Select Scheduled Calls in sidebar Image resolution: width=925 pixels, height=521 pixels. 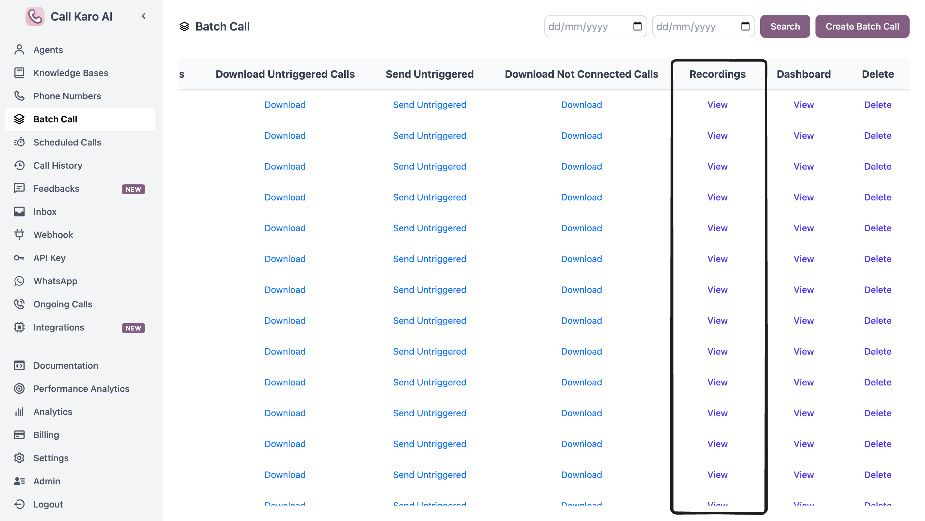point(80,142)
